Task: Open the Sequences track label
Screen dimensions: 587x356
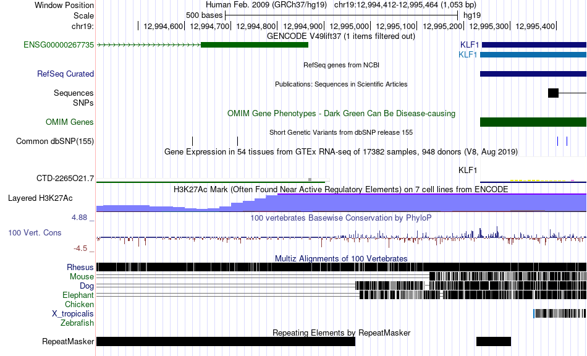Action: [x=74, y=93]
